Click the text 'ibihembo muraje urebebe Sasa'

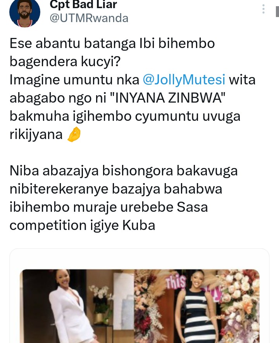(x=108, y=207)
